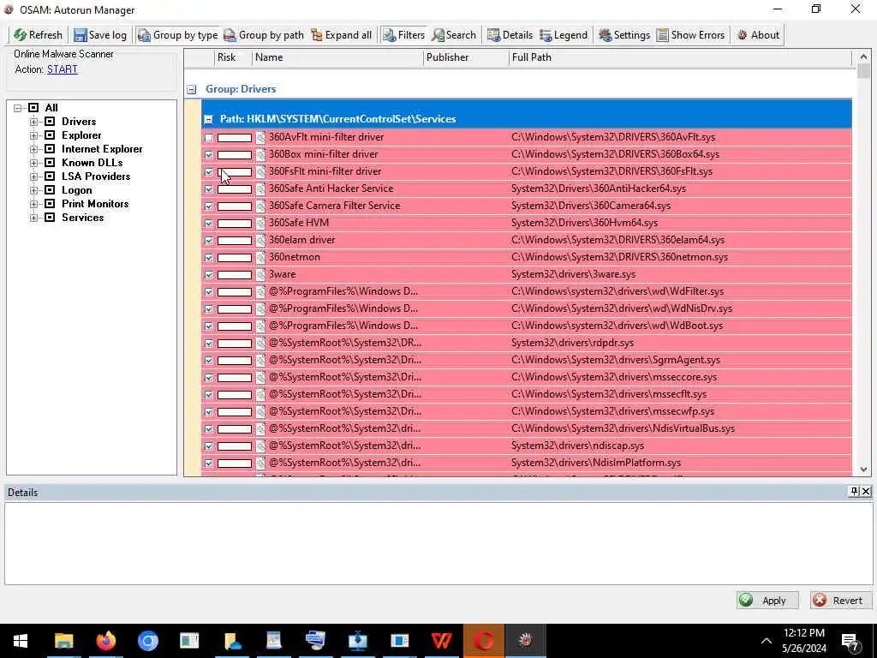Screen dimensions: 877x658
Task: Uncheck the 3ware driver checkbox
Action: [x=209, y=275]
